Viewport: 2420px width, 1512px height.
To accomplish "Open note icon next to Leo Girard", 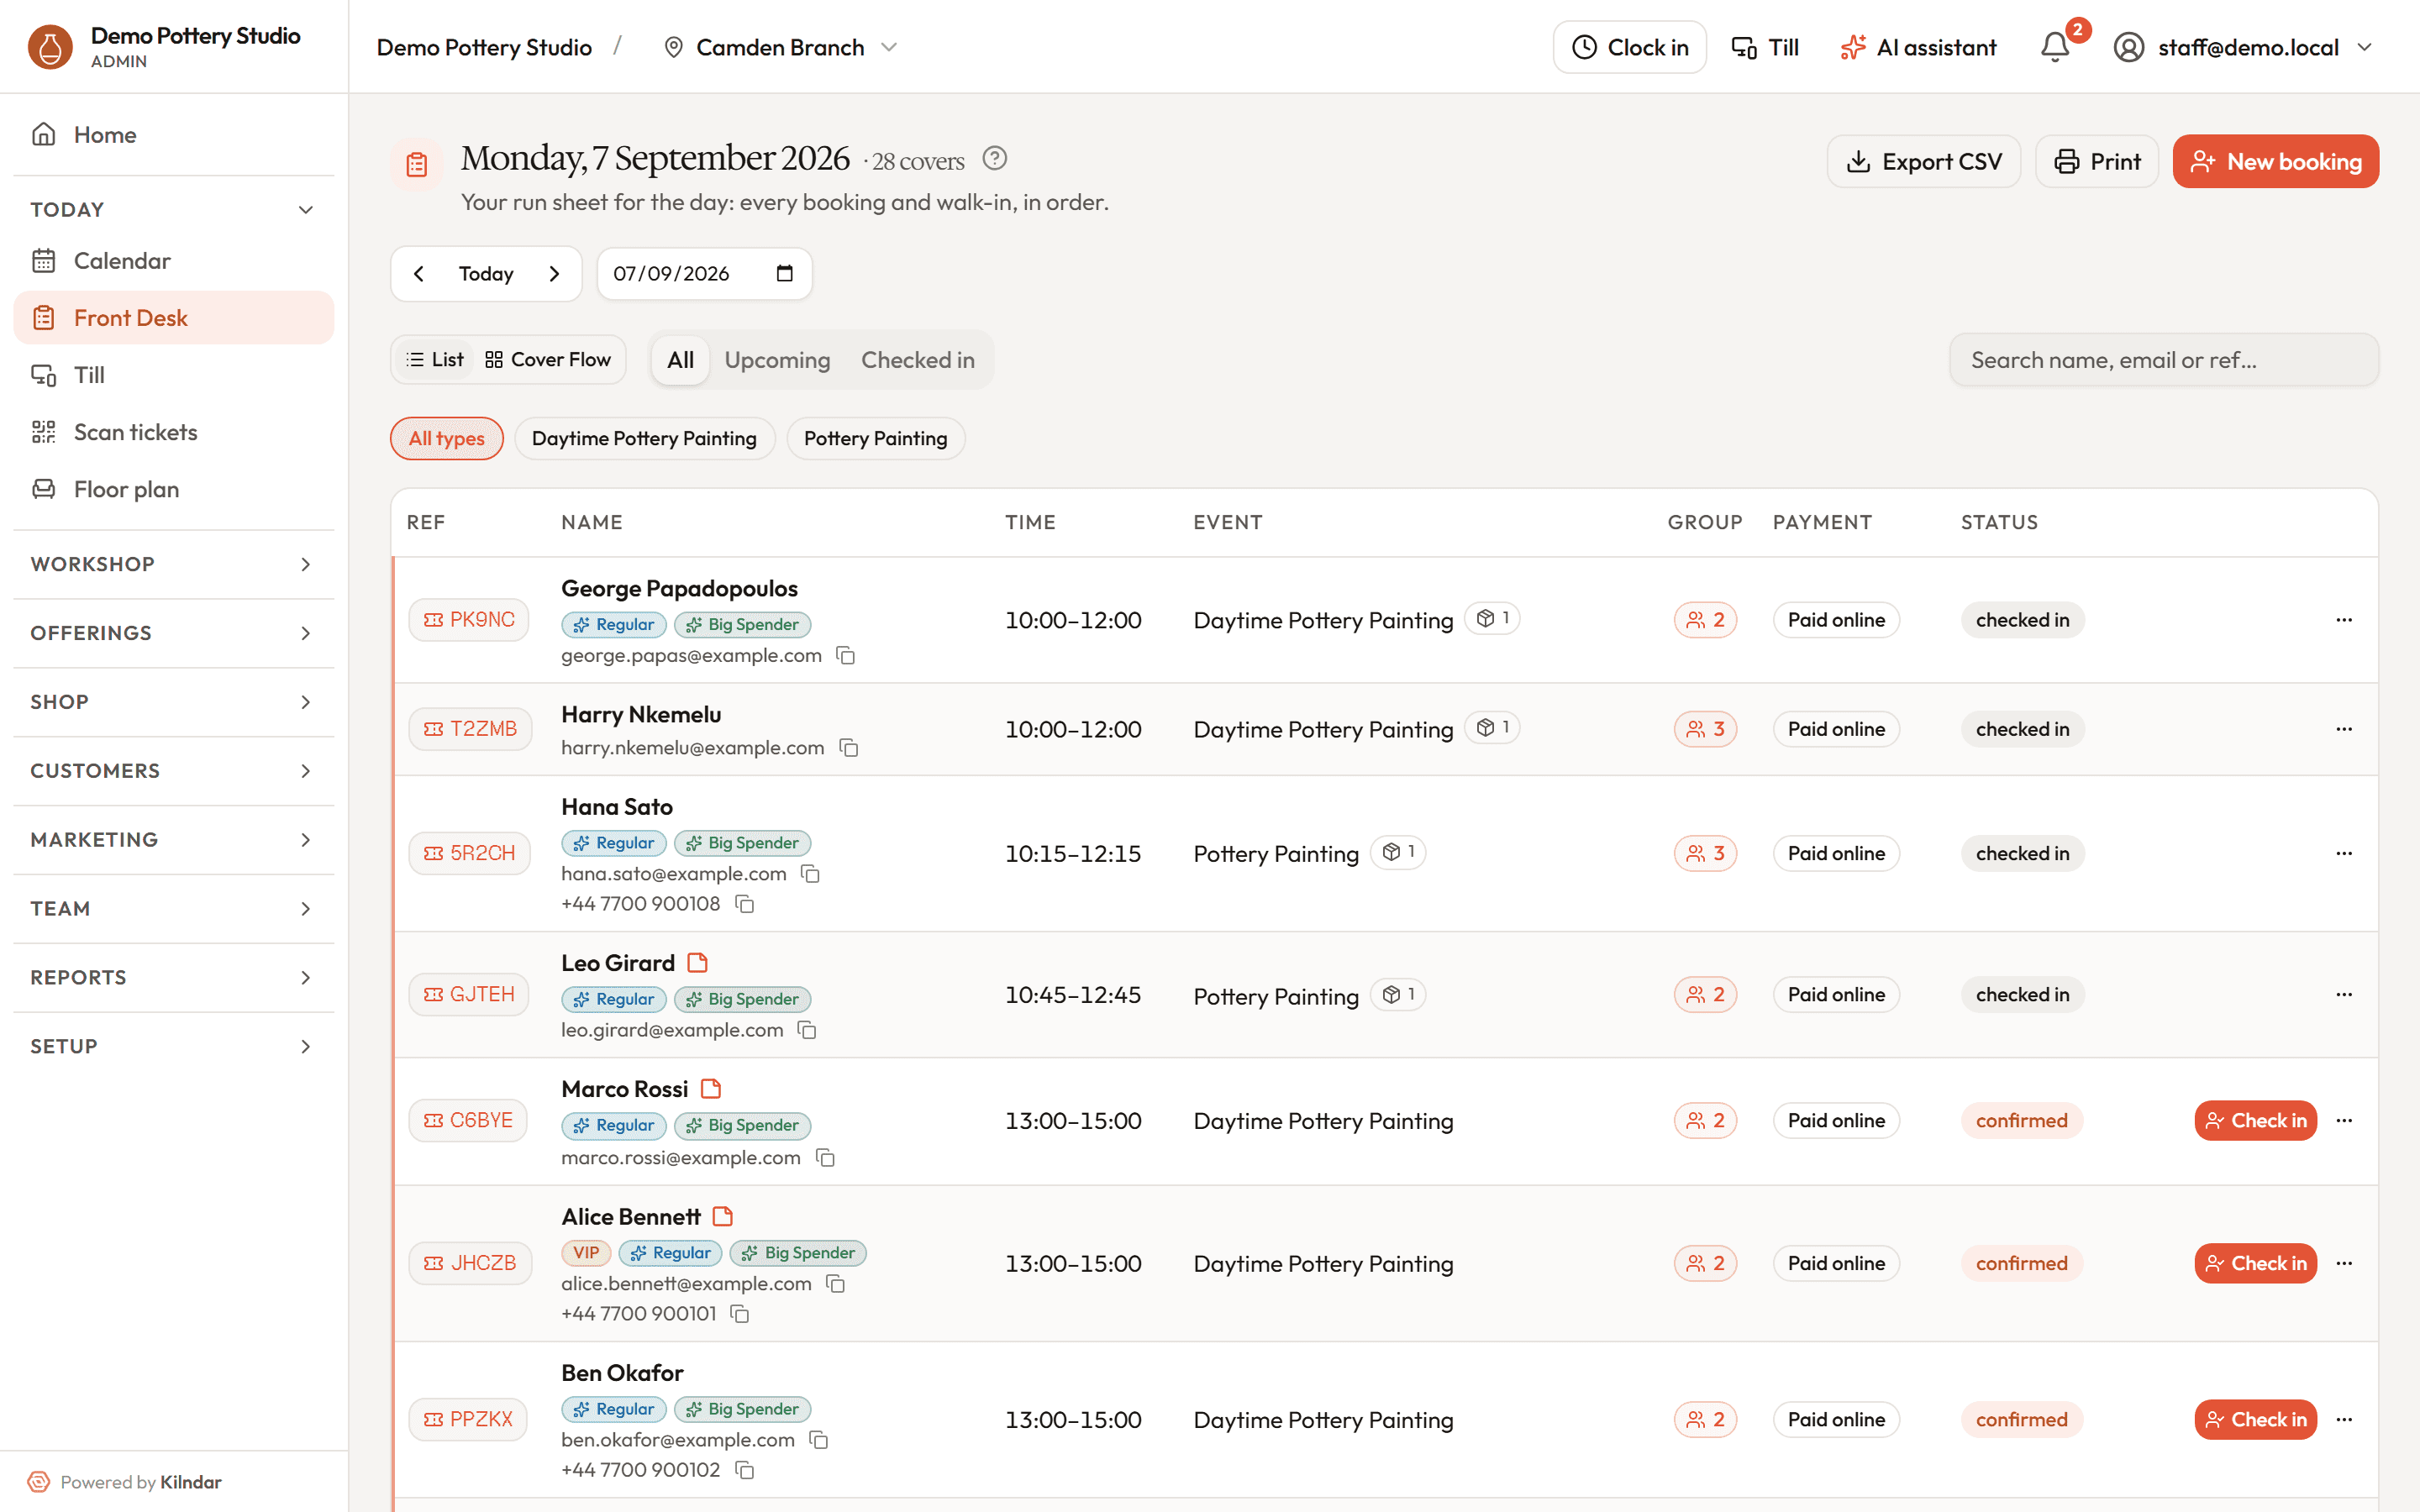I will click(698, 963).
